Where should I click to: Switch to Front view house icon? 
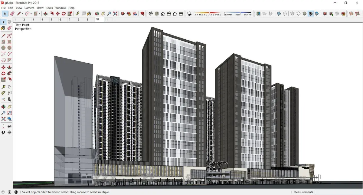(x=163, y=14)
